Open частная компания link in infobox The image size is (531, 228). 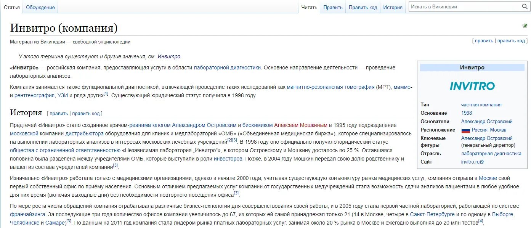tap(481, 105)
